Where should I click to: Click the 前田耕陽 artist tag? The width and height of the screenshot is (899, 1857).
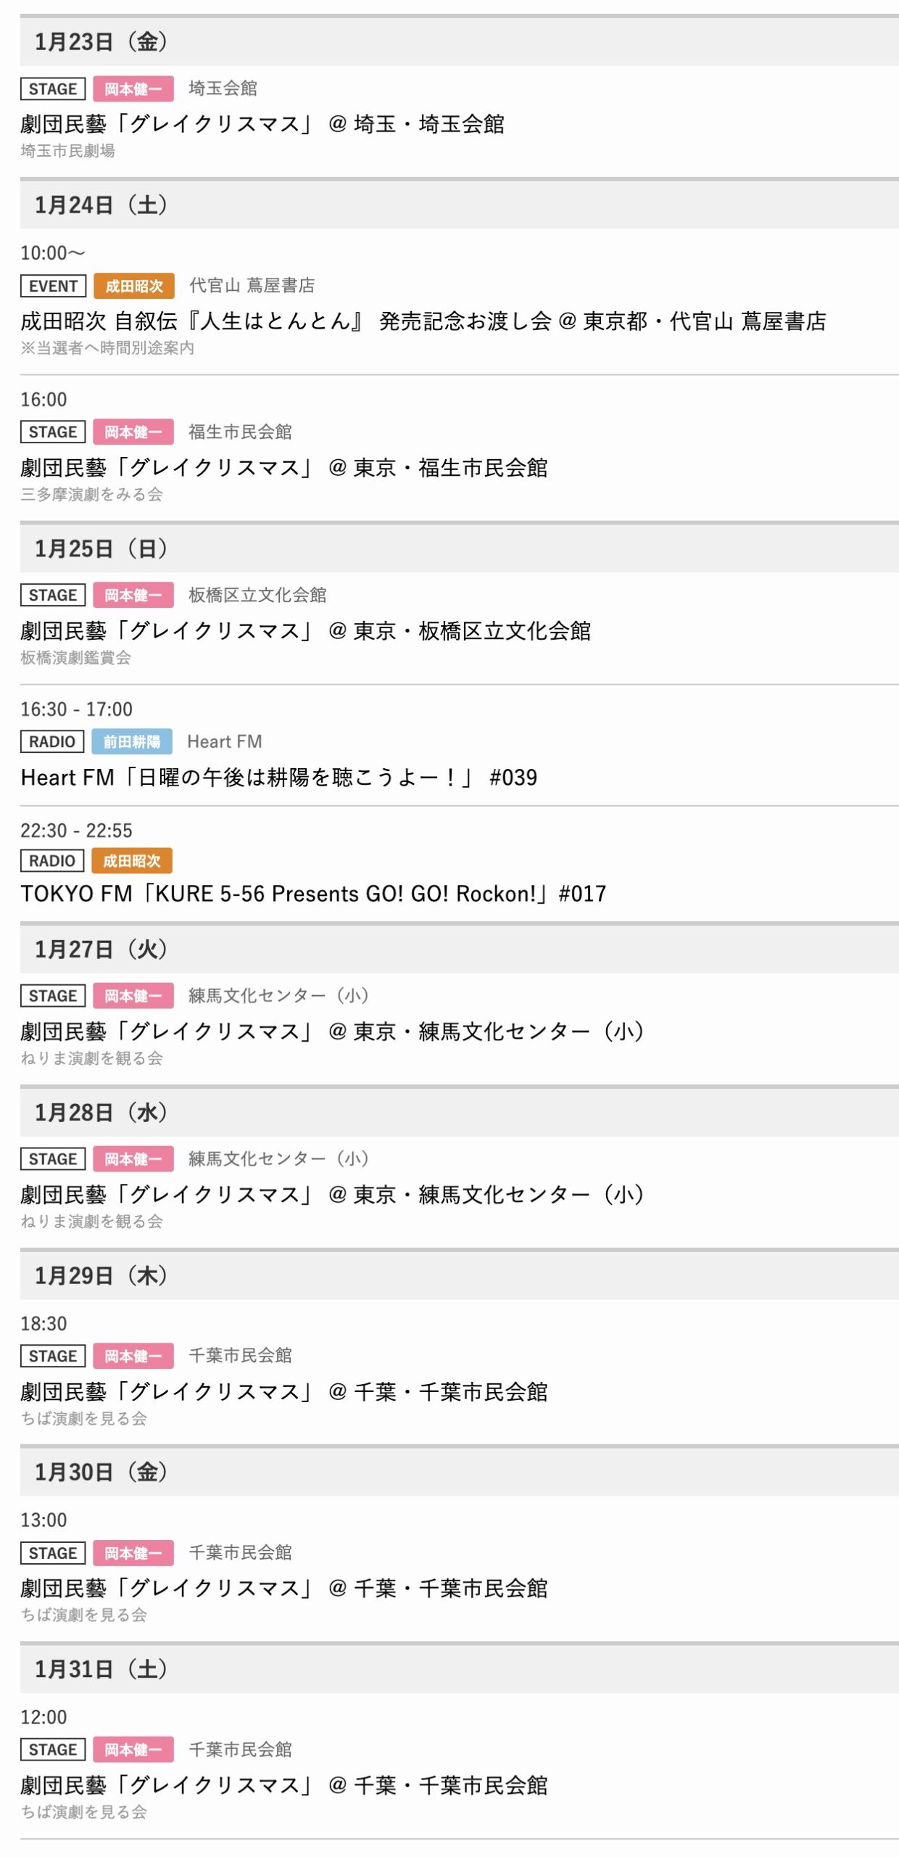pos(131,741)
